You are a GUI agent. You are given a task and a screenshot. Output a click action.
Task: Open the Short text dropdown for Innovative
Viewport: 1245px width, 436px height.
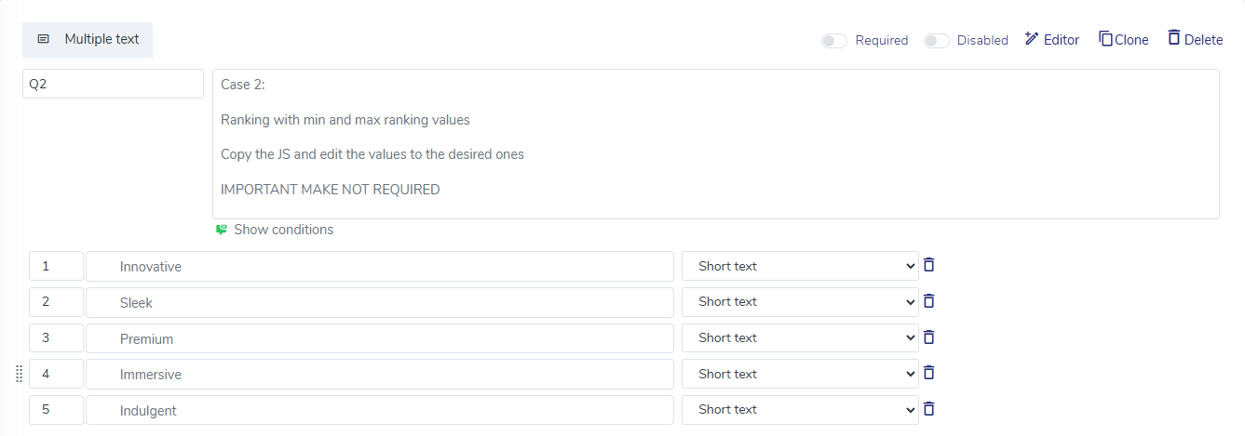[800, 266]
